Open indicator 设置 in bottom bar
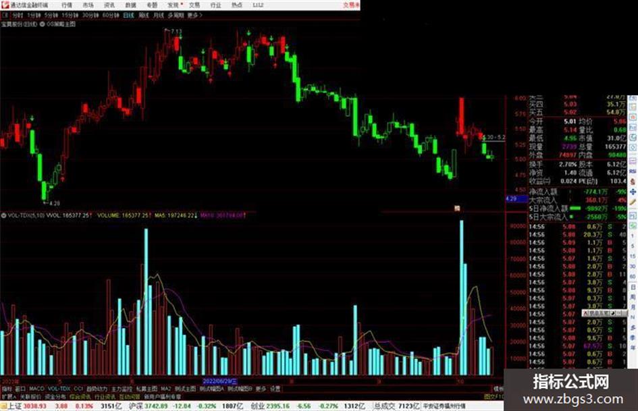The width and height of the screenshot is (638, 411). click(x=275, y=389)
